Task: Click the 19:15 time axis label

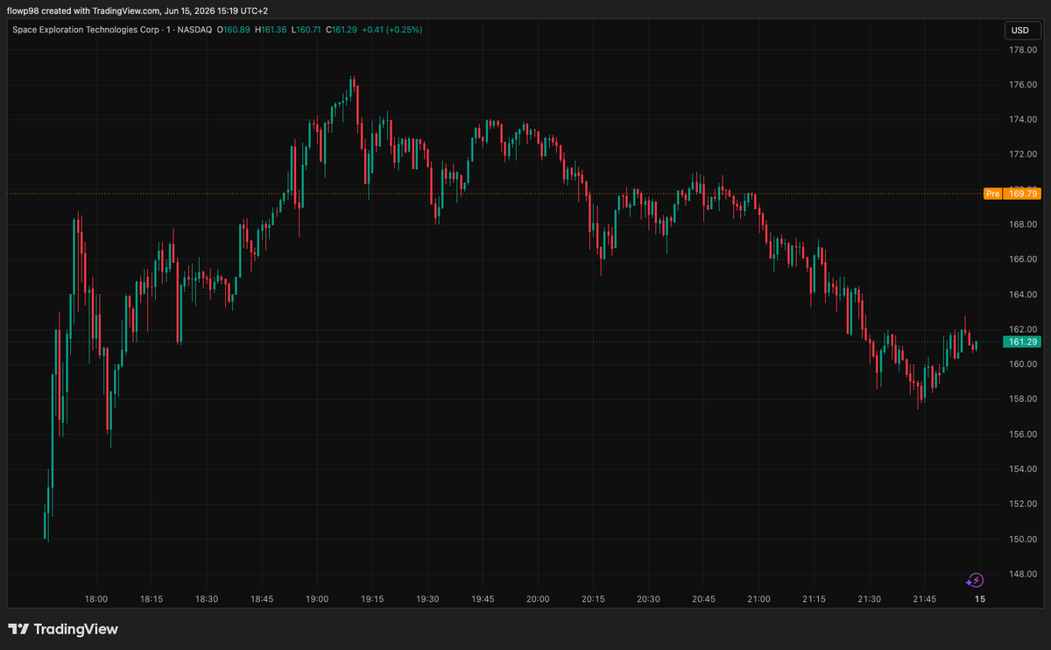Action: 372,599
